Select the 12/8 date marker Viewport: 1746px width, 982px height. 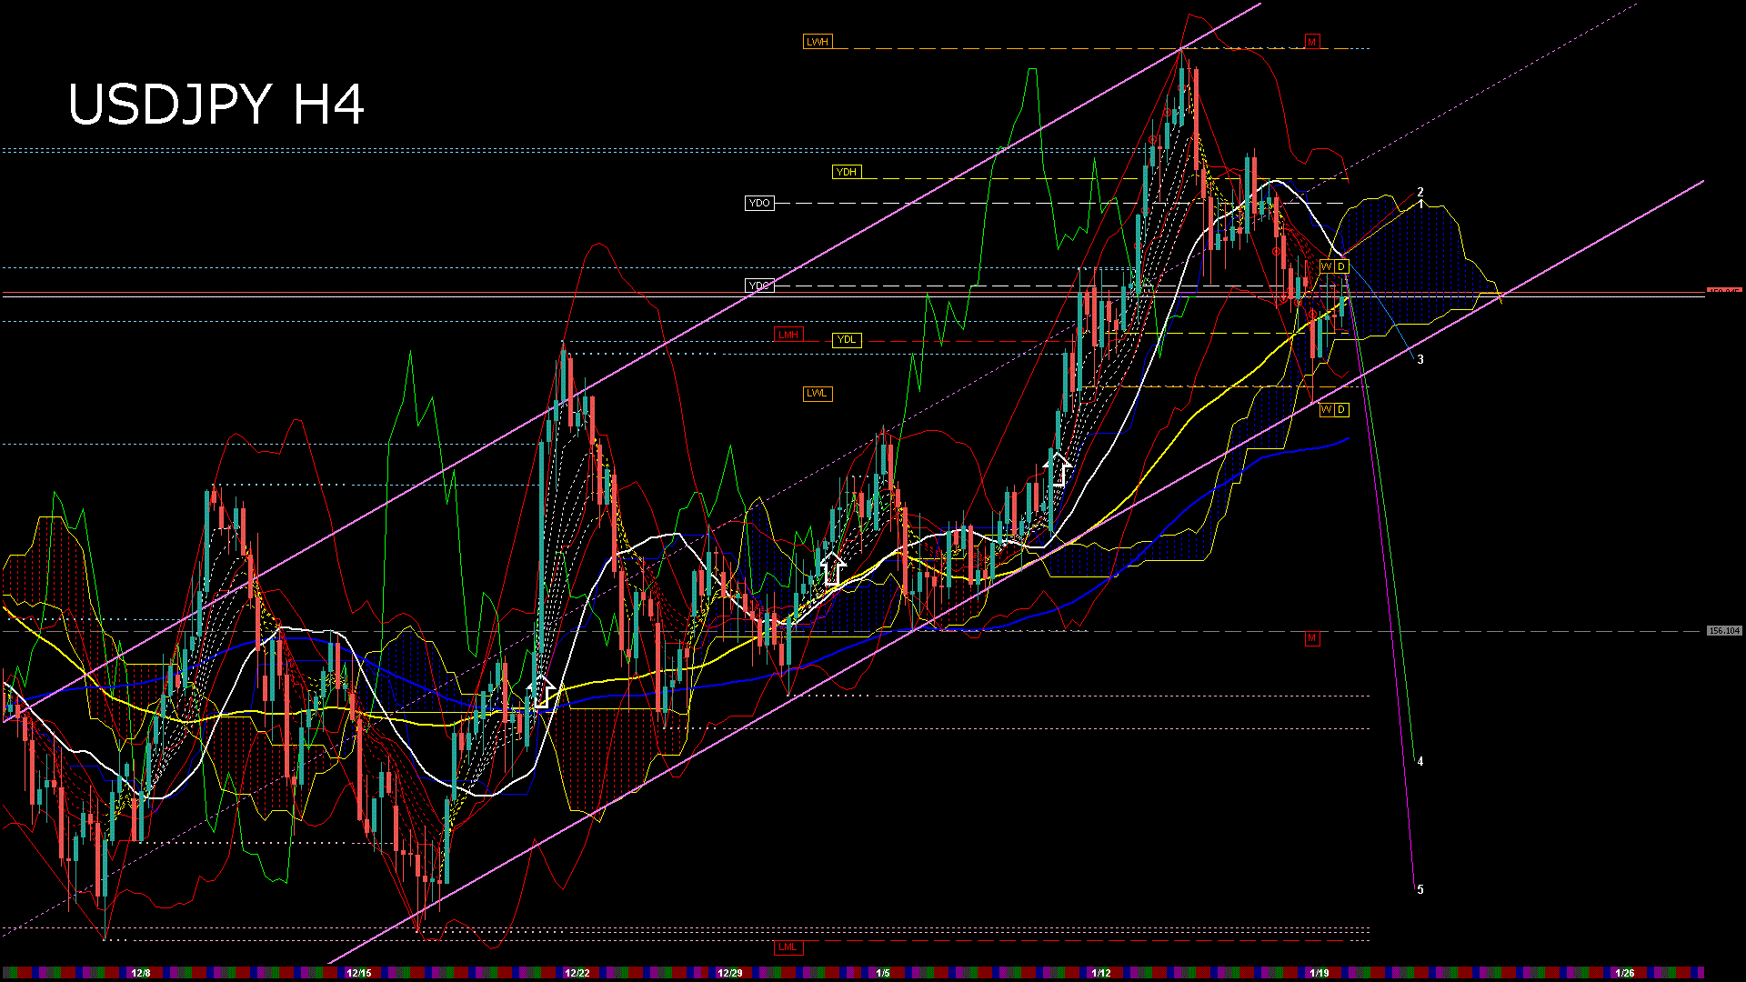tap(141, 973)
